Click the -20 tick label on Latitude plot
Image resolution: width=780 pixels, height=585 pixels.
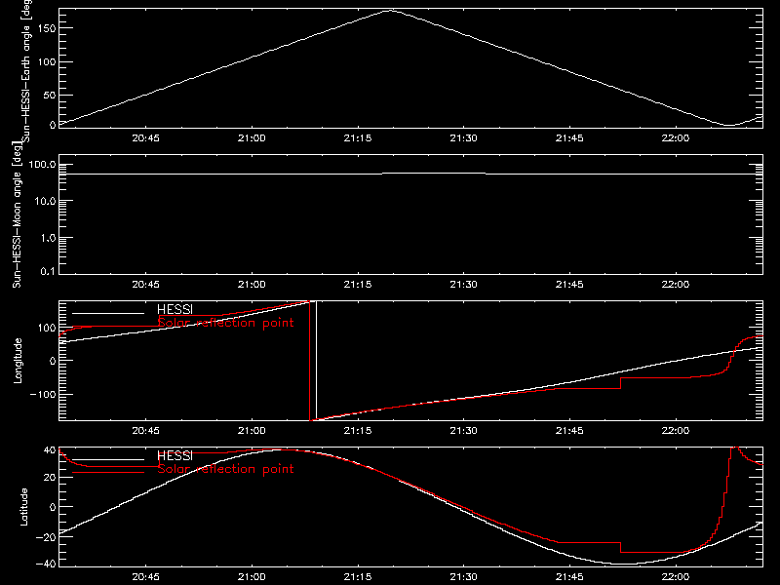point(46,537)
